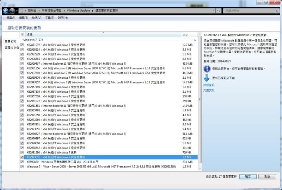Collapse the Windows 7 (27) group
The image size is (282, 190).
(195, 40)
